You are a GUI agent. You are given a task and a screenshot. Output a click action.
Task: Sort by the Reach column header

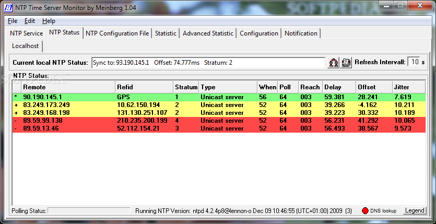pyautogui.click(x=311, y=87)
